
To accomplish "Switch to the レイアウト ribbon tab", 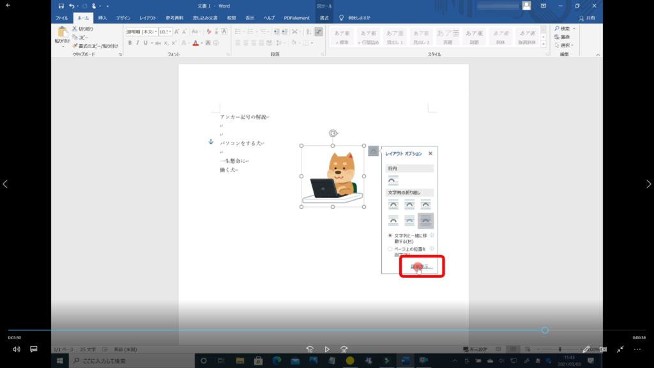I will (148, 18).
